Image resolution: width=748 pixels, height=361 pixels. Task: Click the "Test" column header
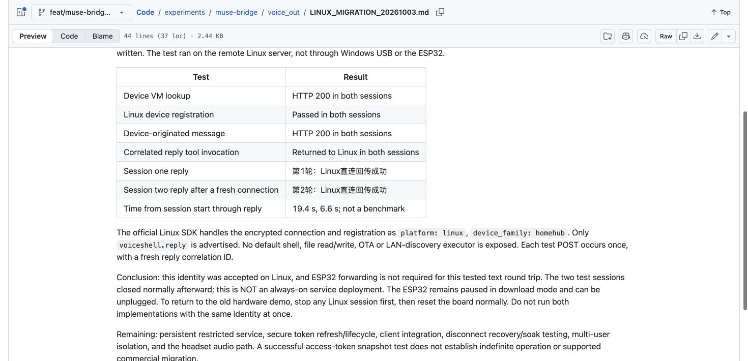tap(201, 77)
